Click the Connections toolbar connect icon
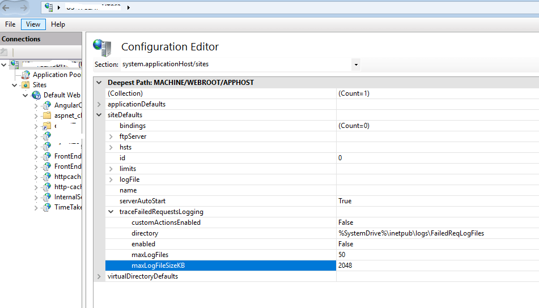Viewport: 539px width, 308px height. click(x=4, y=52)
